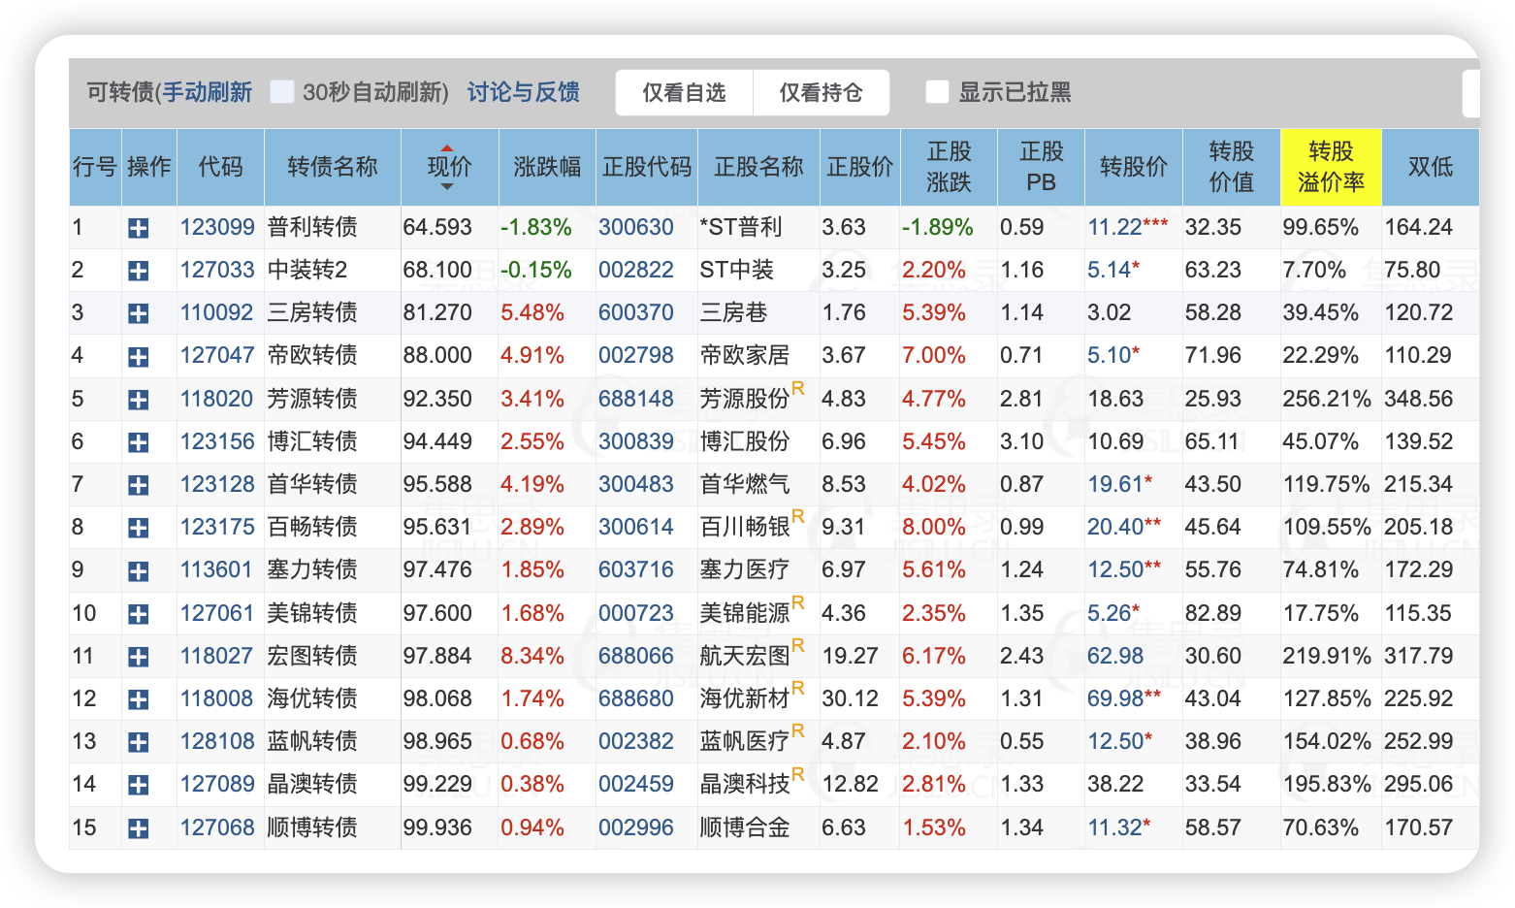Click plus icon in 首华转债 row
Viewport: 1515px width, 908px height.
139,485
